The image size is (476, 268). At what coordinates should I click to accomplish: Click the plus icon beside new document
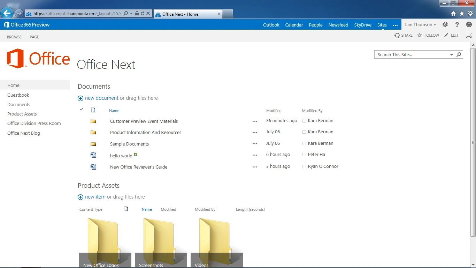80,98
